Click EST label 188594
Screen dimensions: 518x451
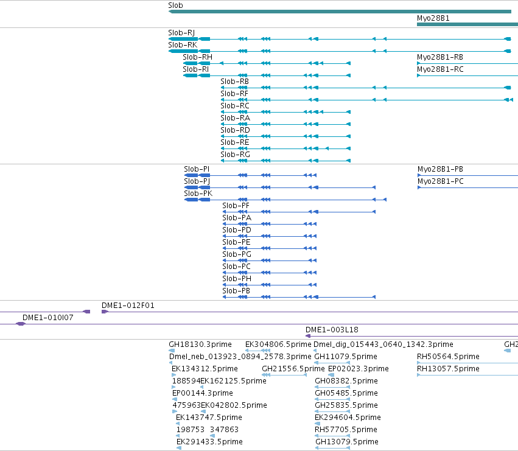[186, 381]
